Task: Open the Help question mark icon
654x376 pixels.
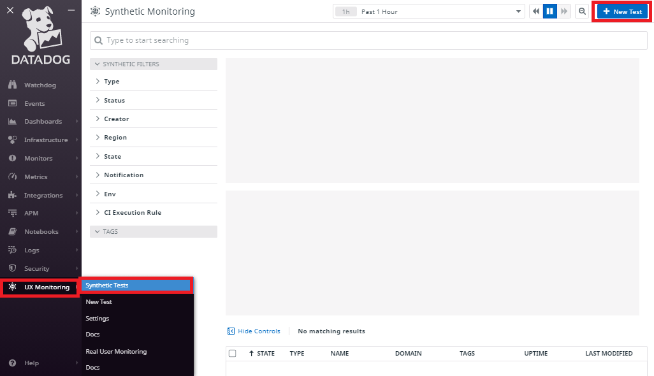Action: [13, 363]
